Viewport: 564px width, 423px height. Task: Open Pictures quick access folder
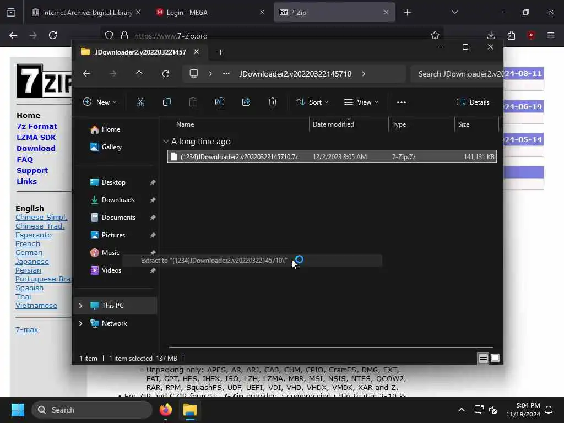click(113, 235)
